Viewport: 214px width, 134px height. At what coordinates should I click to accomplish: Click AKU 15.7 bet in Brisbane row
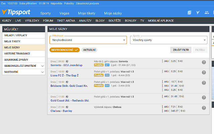pos(173,82)
